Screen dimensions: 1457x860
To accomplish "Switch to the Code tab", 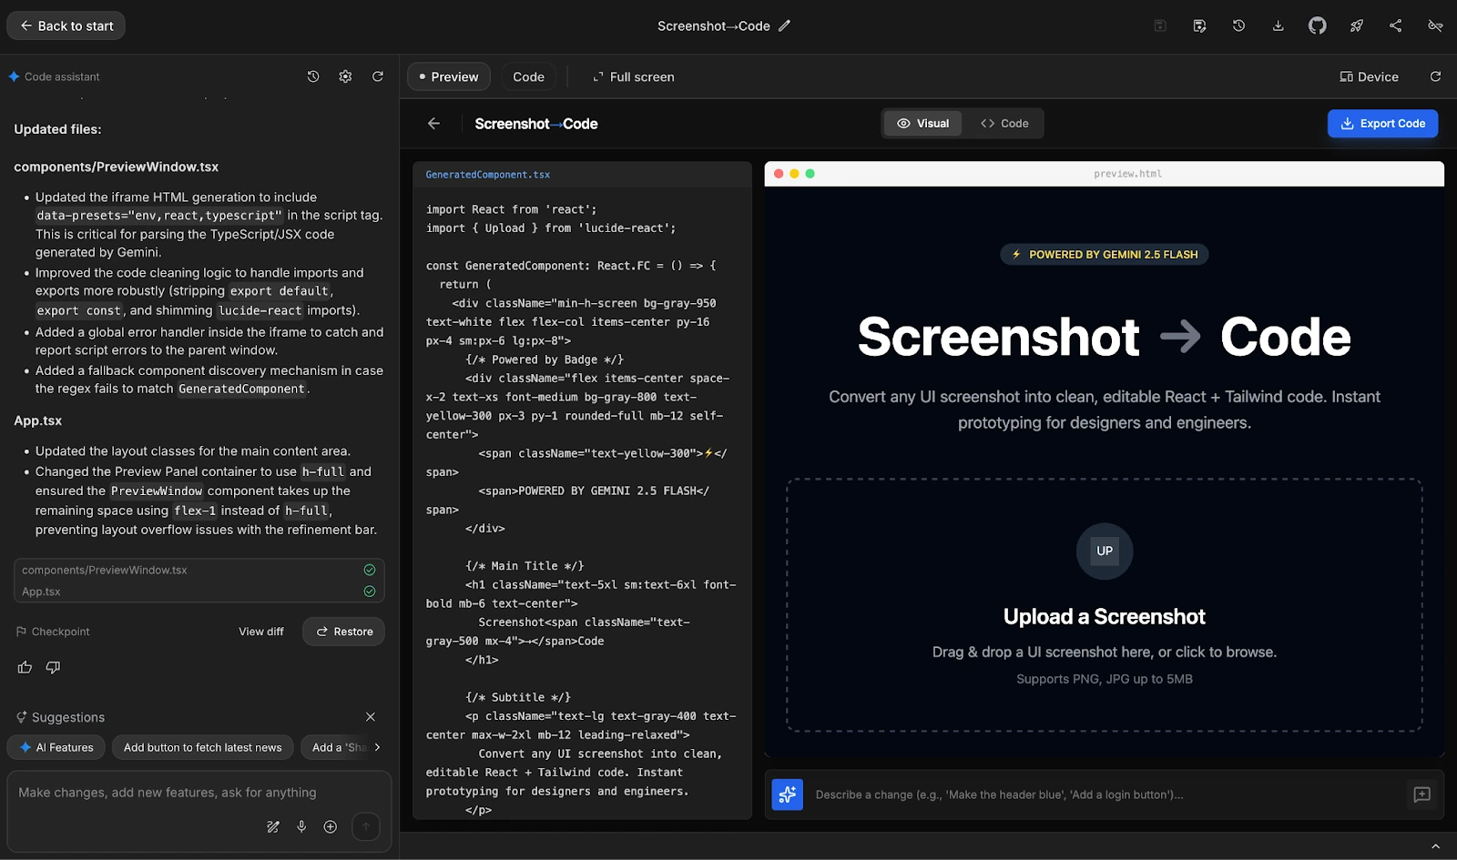I will pos(528,76).
